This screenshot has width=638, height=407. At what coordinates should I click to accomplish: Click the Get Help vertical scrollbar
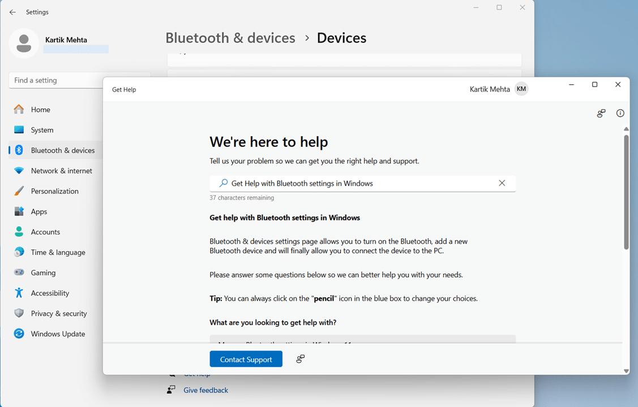click(626, 192)
